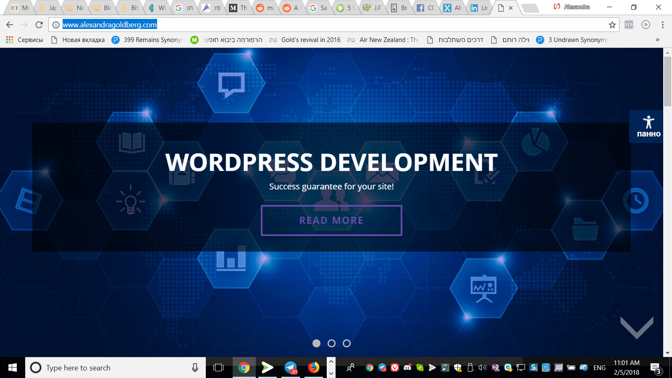
Task: View site information beside the address
Action: [56, 25]
